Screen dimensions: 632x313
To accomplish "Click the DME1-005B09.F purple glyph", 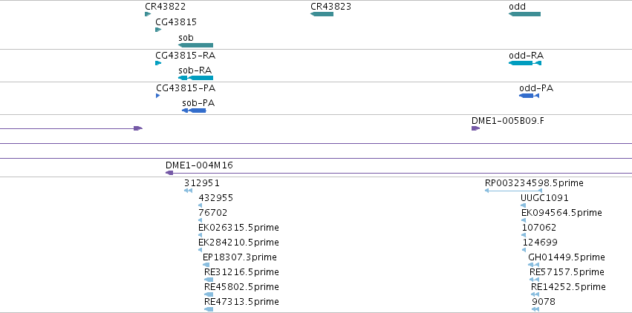I will coord(475,128).
